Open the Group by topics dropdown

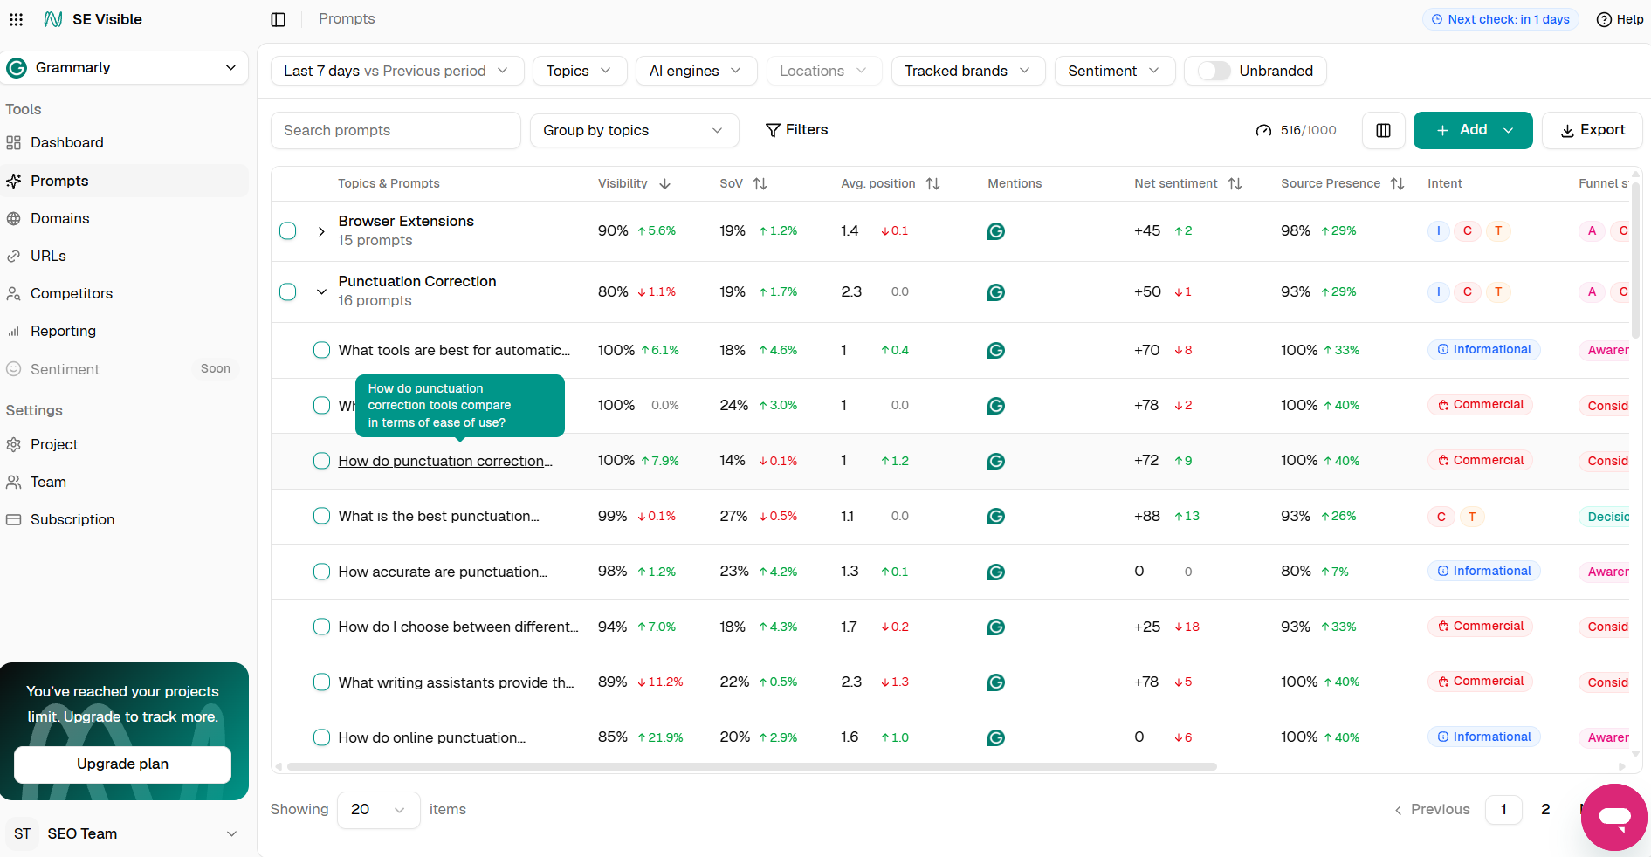pos(635,130)
